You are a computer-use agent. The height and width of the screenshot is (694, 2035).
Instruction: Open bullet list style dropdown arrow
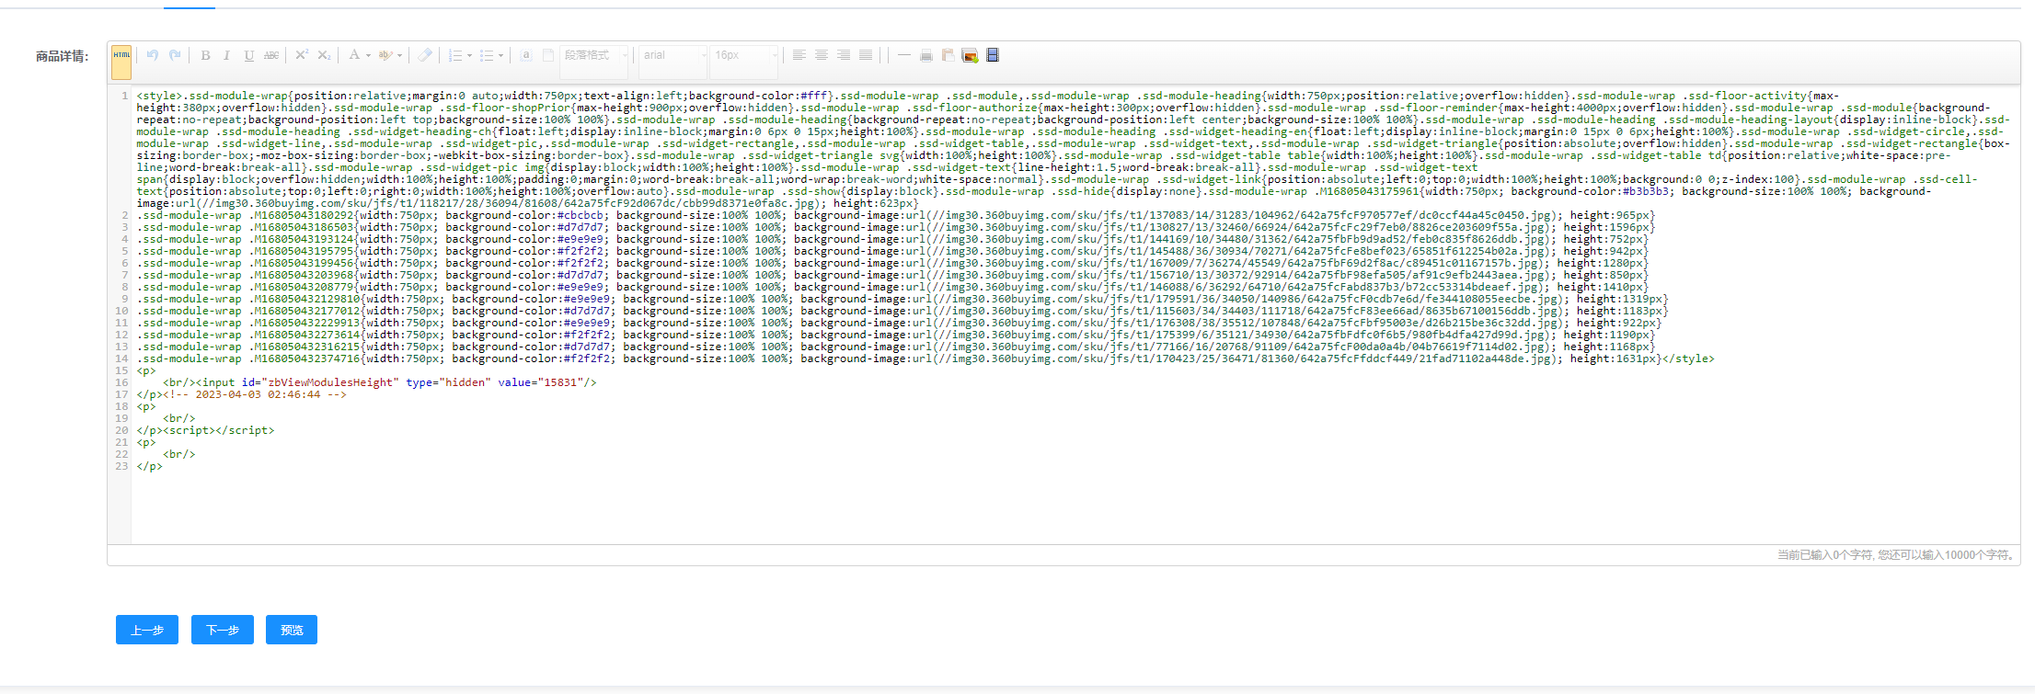tap(500, 55)
